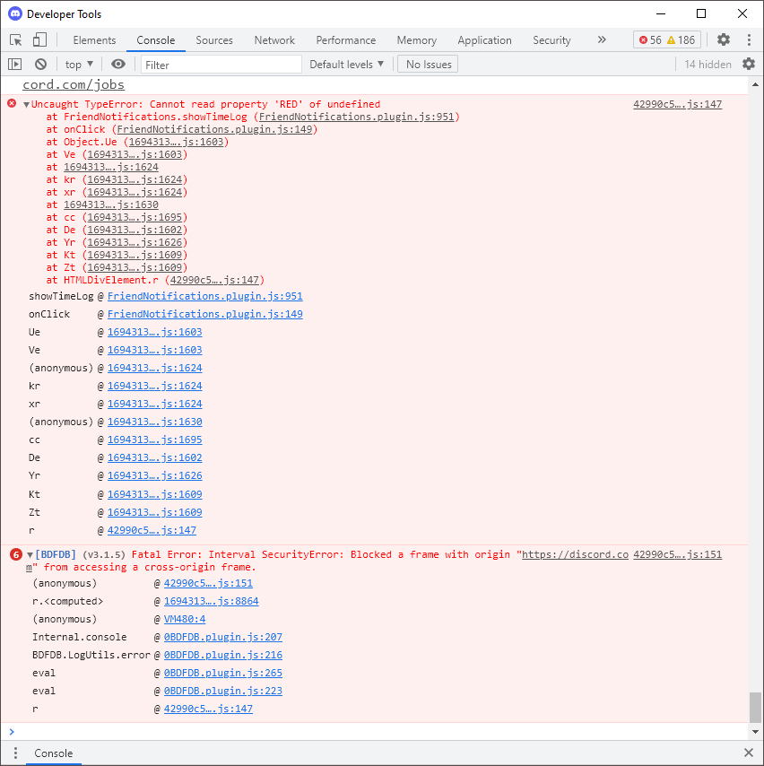Open DevTools settings gear
This screenshot has width=764, height=766.
(723, 39)
